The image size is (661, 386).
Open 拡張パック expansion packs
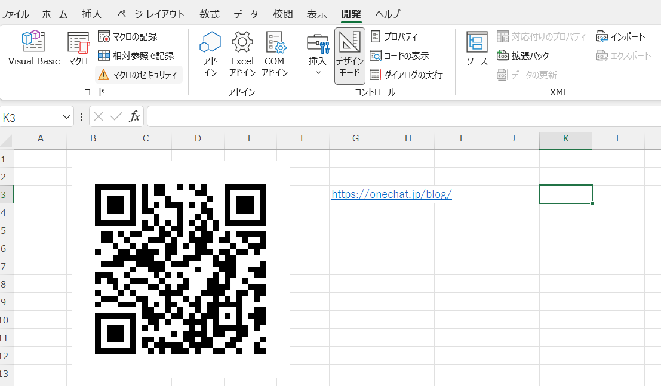point(523,55)
